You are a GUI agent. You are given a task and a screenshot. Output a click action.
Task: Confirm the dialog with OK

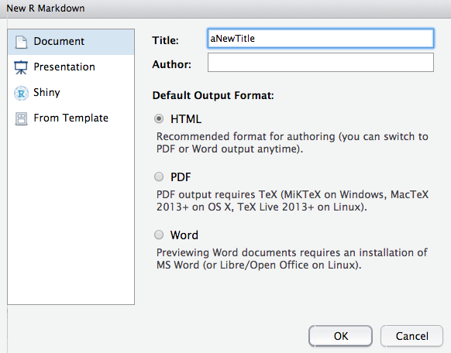pos(340,336)
